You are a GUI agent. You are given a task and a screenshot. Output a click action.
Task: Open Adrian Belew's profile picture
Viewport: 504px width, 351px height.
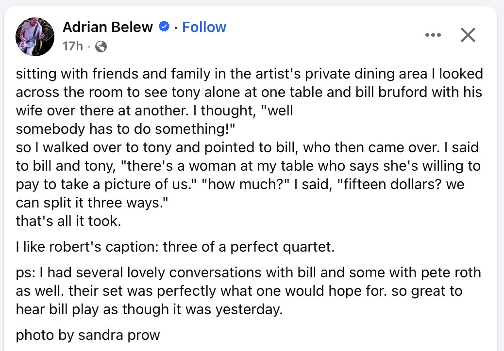click(34, 37)
